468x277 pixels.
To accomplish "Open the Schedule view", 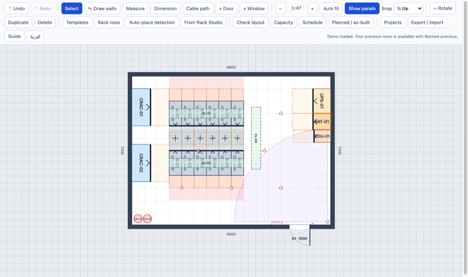I will (x=313, y=22).
